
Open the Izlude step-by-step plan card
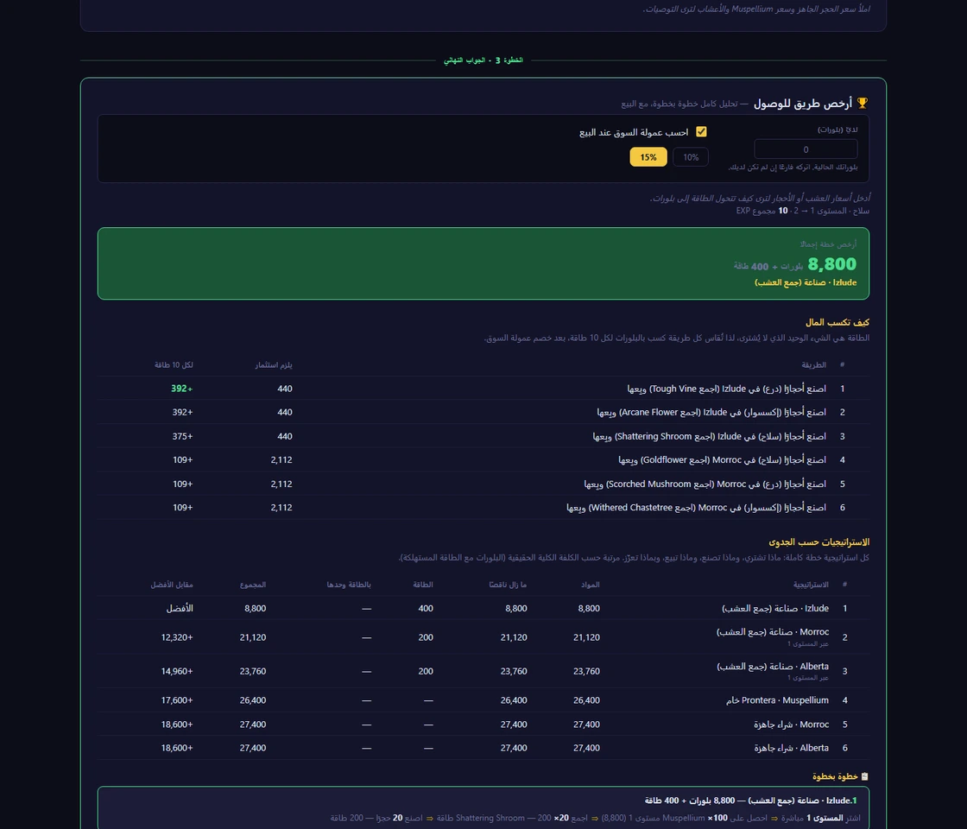tap(483, 808)
